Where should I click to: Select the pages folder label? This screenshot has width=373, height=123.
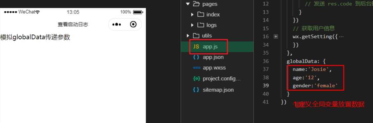click(x=209, y=4)
